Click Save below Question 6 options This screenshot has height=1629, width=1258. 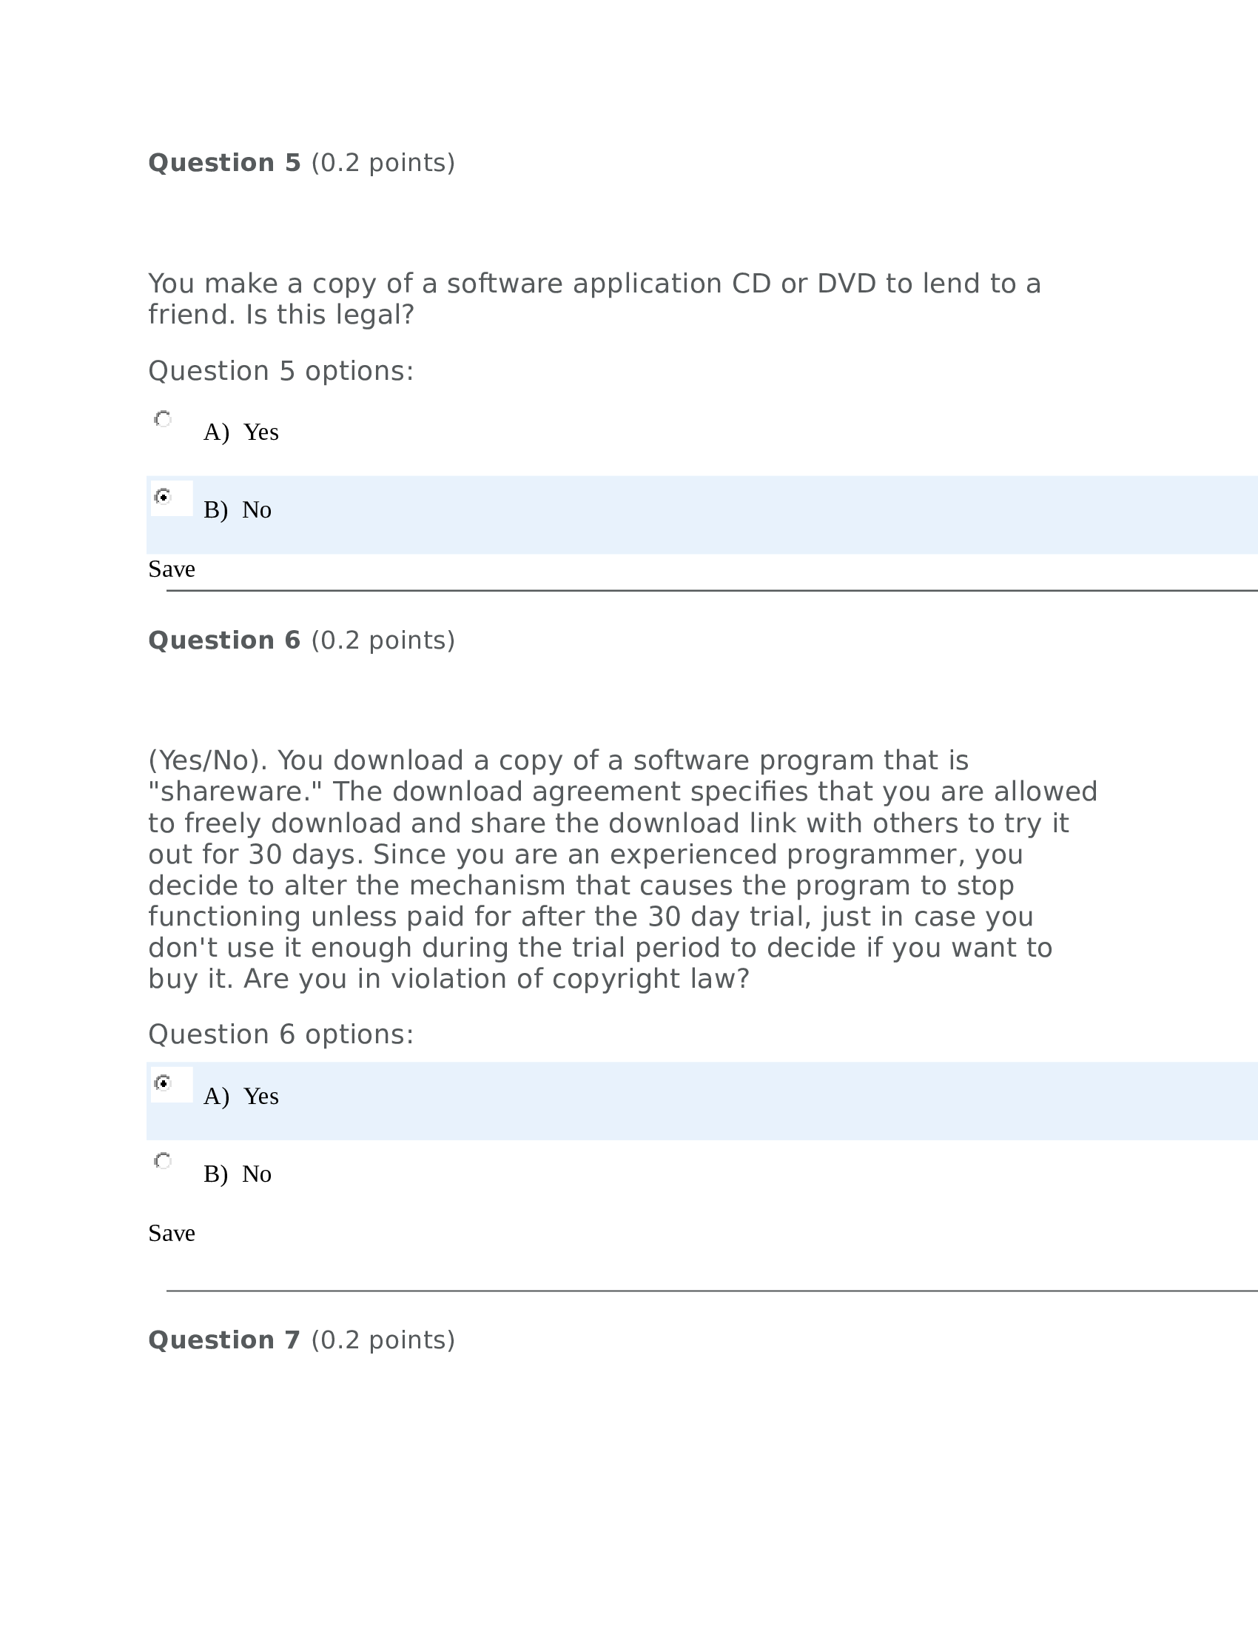(x=172, y=1233)
